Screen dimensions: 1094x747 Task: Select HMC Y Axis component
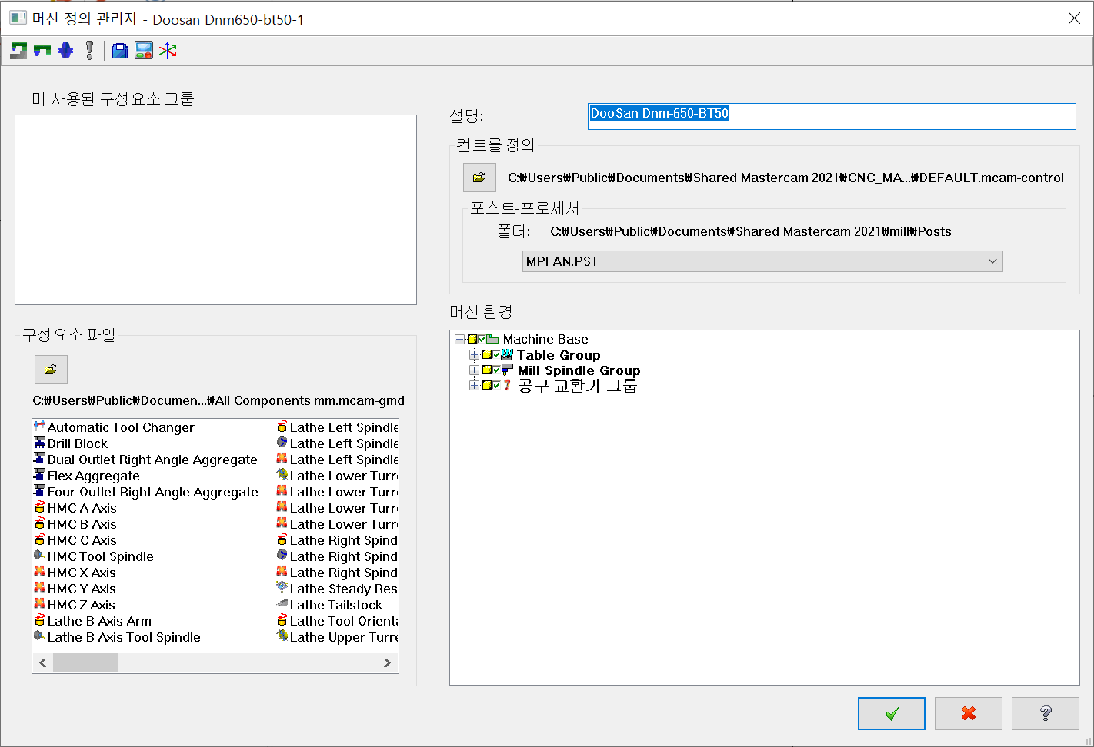(x=75, y=589)
